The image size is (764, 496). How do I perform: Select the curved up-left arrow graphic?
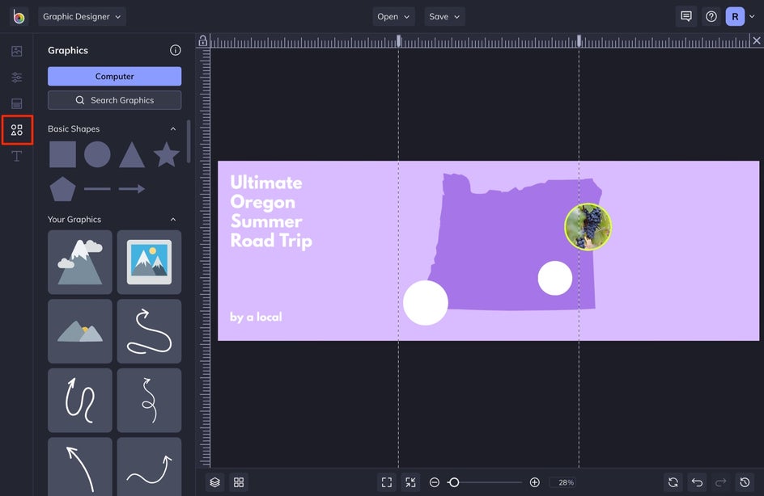tap(80, 467)
